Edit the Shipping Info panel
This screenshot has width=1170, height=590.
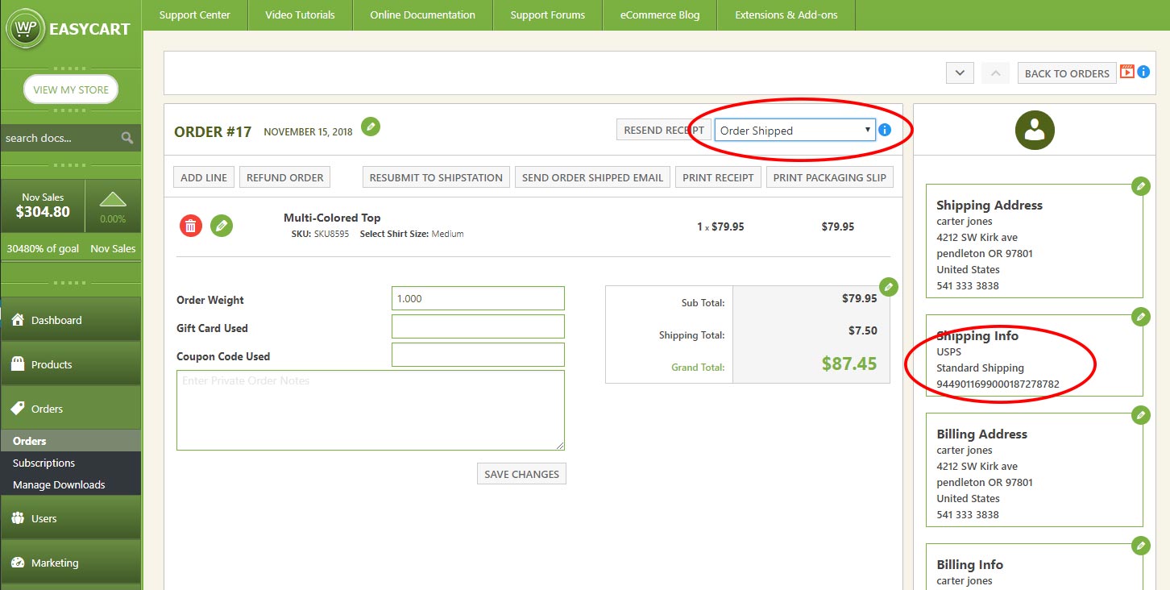tap(1140, 317)
